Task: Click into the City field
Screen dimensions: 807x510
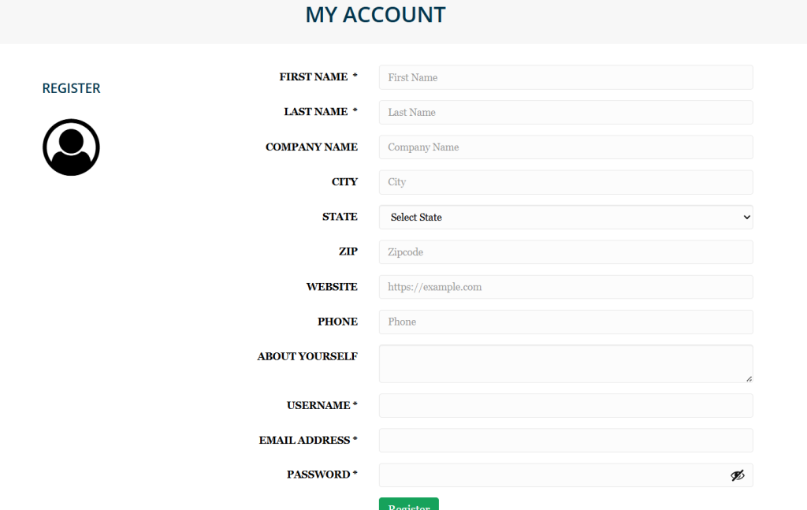Action: (x=566, y=182)
